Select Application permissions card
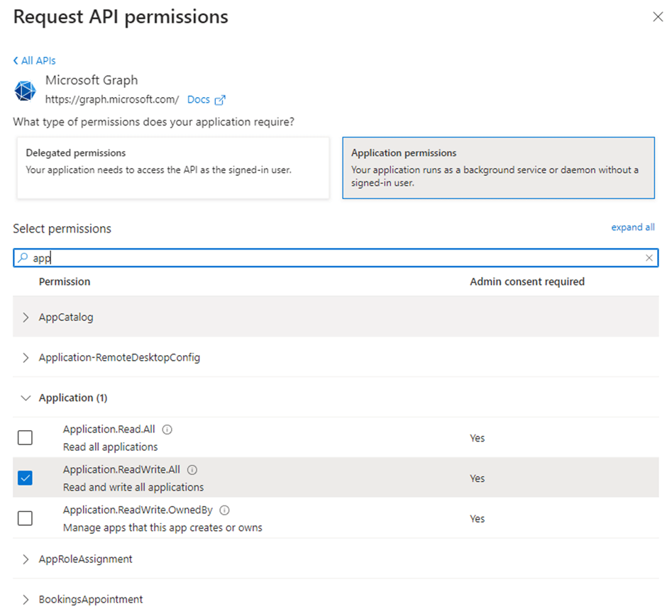The height and width of the screenshot is (611, 667). (x=499, y=167)
